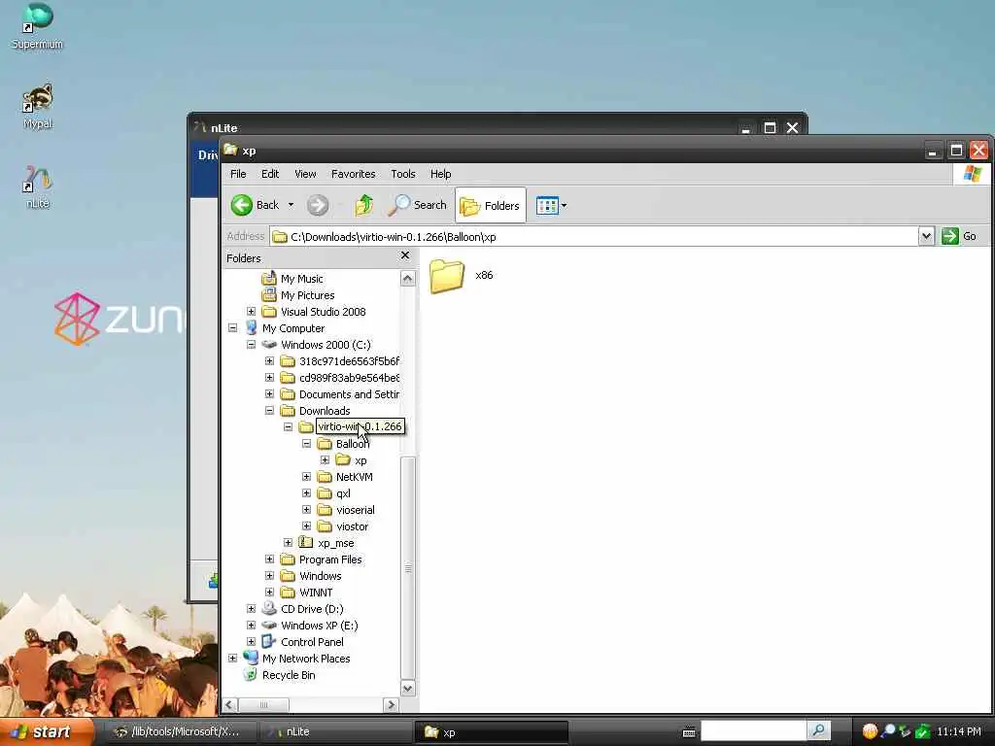
Task: Click the taskbar search input field
Action: [x=753, y=730]
